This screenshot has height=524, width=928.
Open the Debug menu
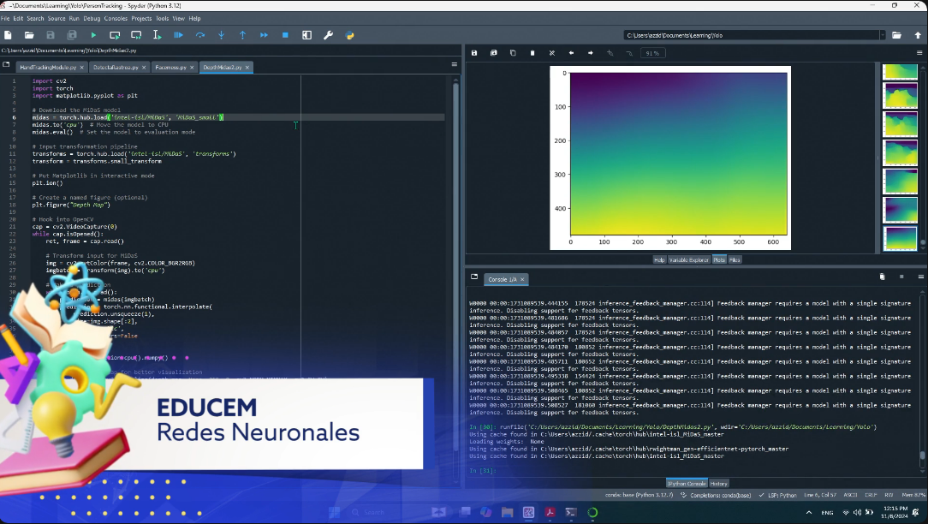coord(92,18)
